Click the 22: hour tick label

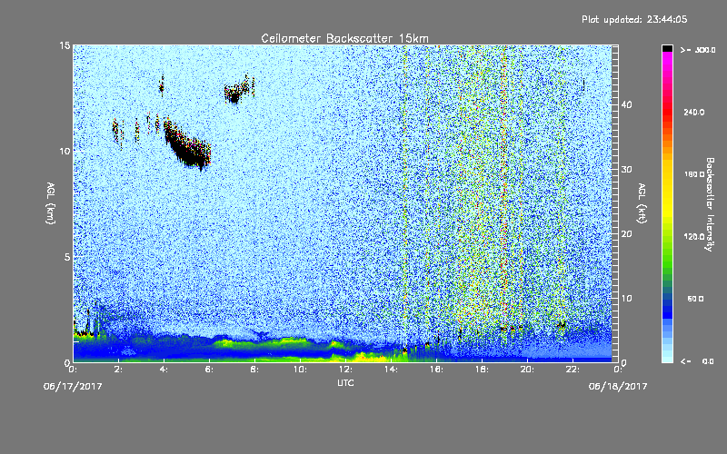(573, 370)
